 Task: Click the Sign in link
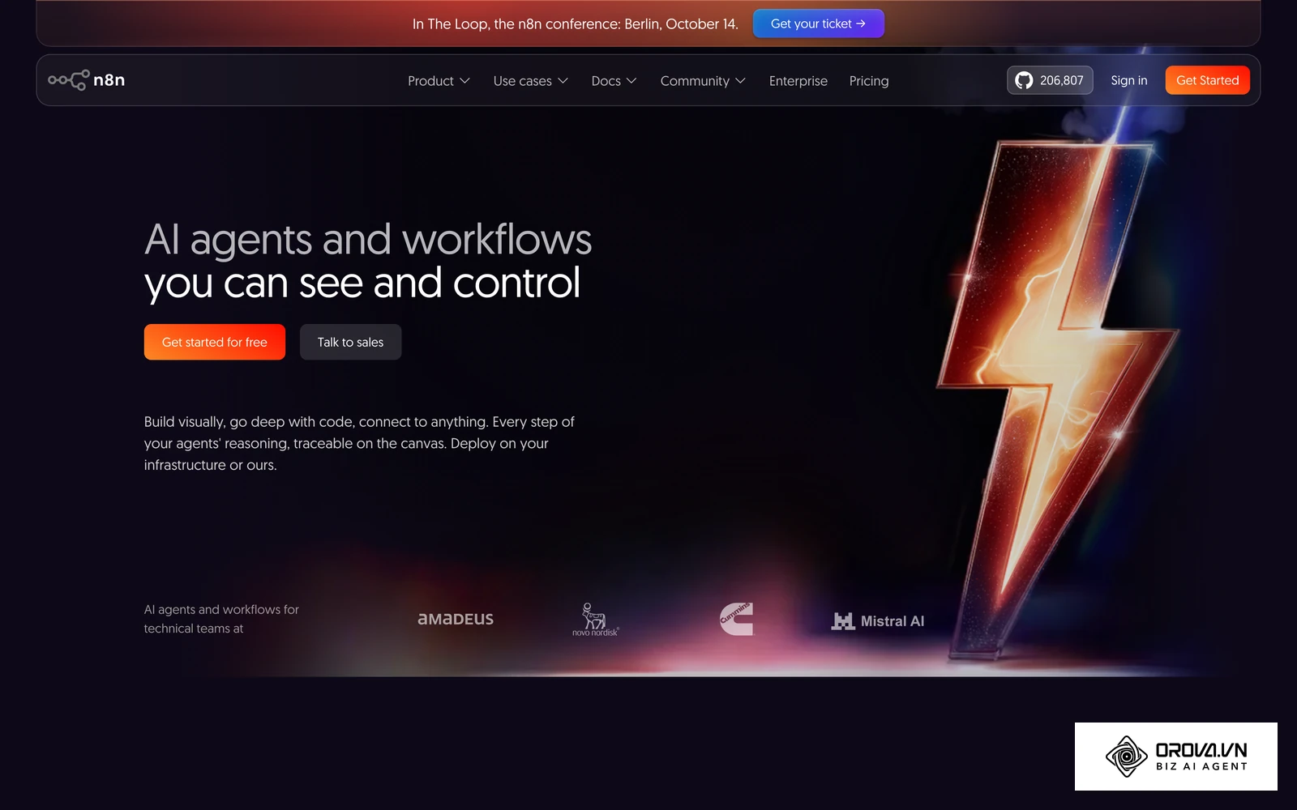pyautogui.click(x=1129, y=80)
